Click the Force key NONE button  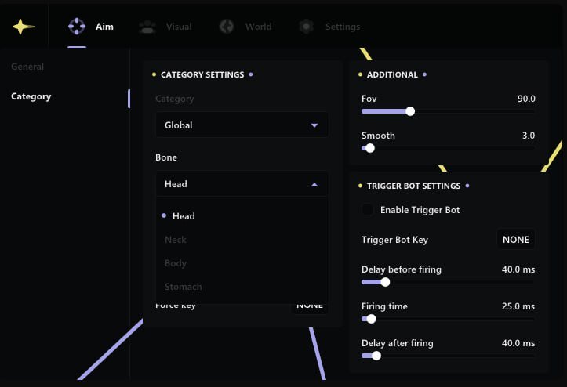coord(310,306)
